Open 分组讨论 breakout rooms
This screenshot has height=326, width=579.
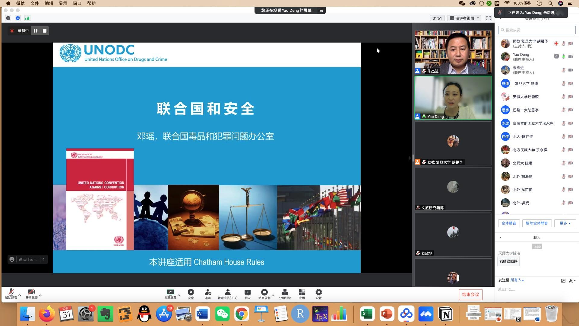(x=285, y=294)
